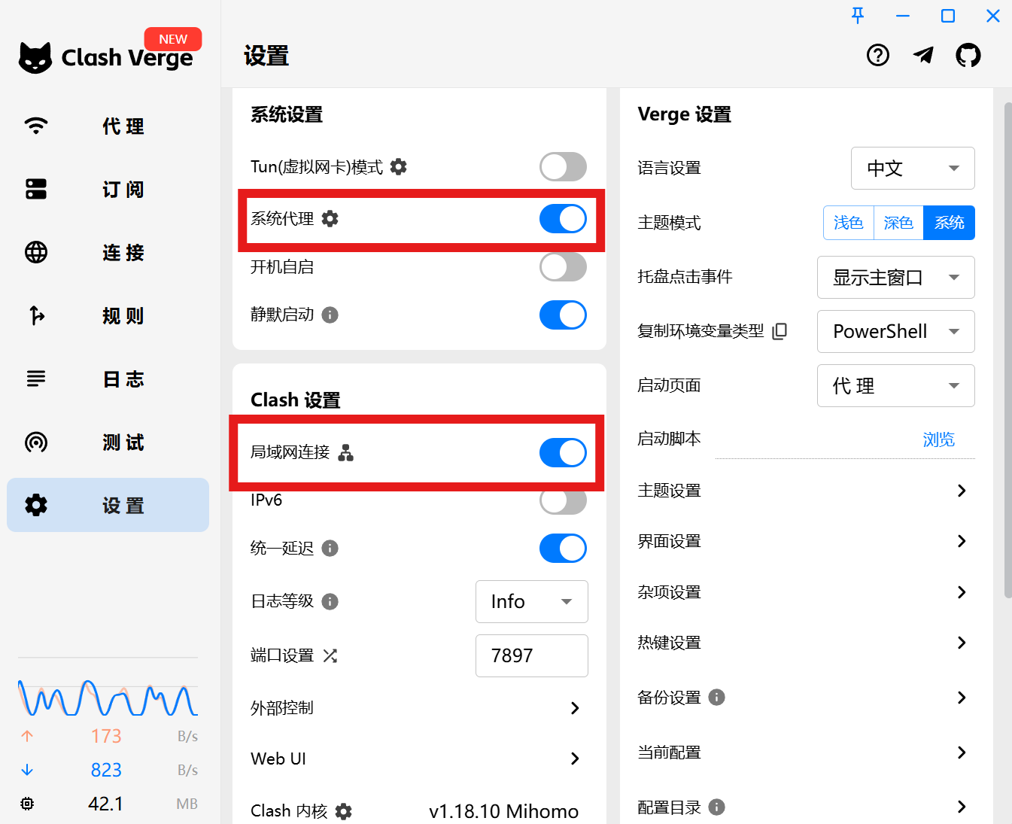Show silent start info icon
This screenshot has width=1012, height=824.
pos(330,315)
